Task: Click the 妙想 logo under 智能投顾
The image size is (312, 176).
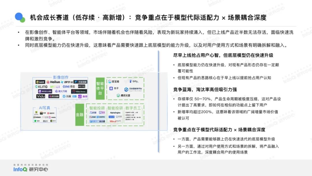Action: (x=93, y=113)
